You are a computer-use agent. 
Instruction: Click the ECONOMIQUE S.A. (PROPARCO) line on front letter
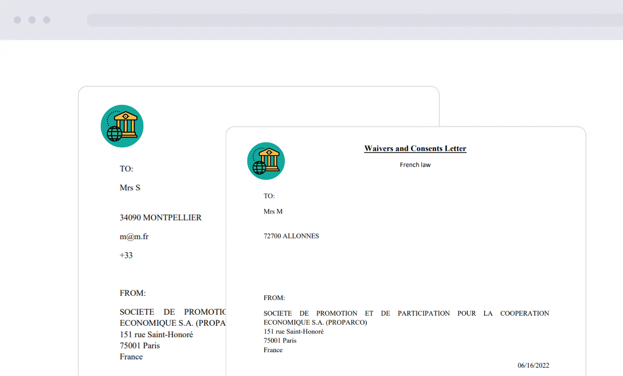point(315,322)
